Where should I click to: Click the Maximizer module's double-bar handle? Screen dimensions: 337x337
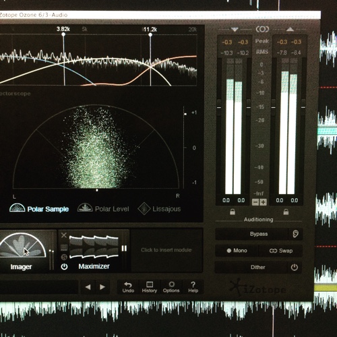click(x=124, y=248)
